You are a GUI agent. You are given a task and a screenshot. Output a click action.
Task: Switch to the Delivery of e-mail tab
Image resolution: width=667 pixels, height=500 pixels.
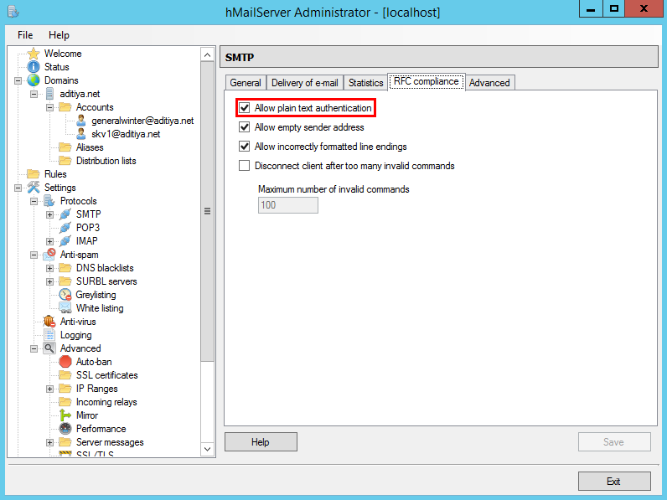click(x=304, y=82)
